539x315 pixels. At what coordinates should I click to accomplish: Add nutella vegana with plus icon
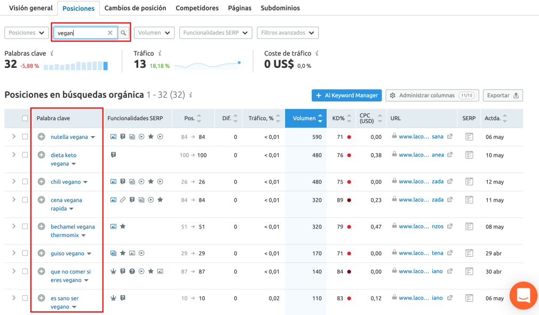tap(41, 137)
